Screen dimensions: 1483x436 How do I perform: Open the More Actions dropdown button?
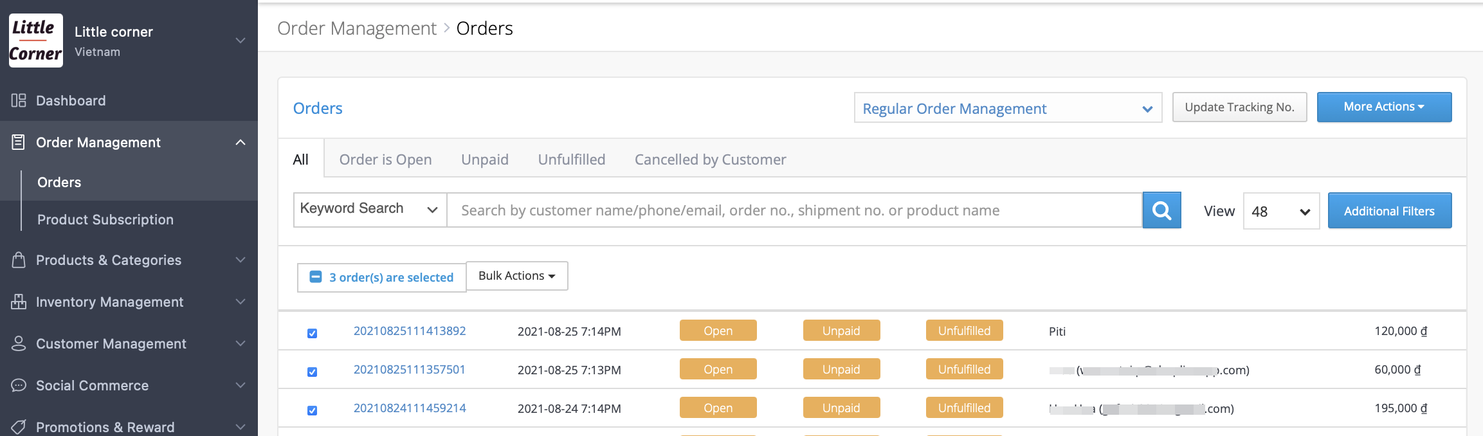(1384, 107)
